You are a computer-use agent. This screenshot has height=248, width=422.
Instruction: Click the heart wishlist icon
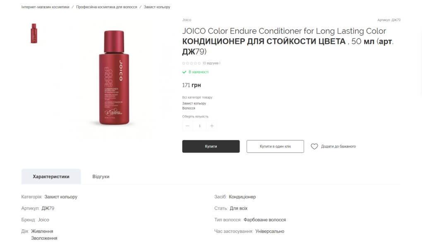point(314,146)
